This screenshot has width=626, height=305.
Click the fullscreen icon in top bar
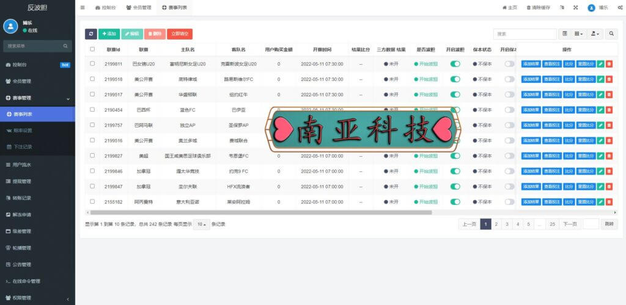576,7
